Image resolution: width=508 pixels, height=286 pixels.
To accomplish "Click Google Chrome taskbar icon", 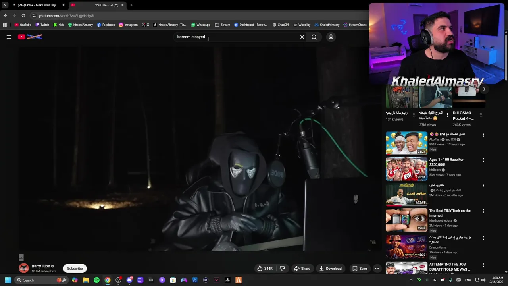I will pyautogui.click(x=108, y=280).
